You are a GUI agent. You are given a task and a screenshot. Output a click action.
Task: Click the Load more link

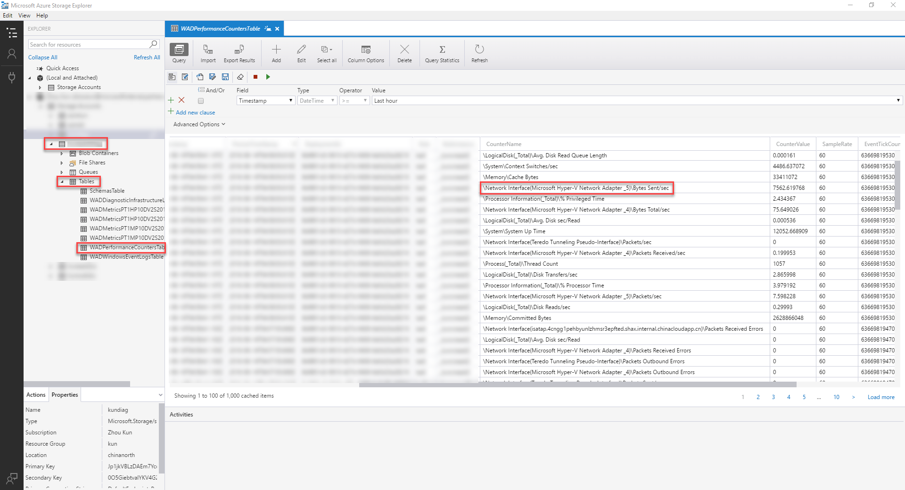880,397
